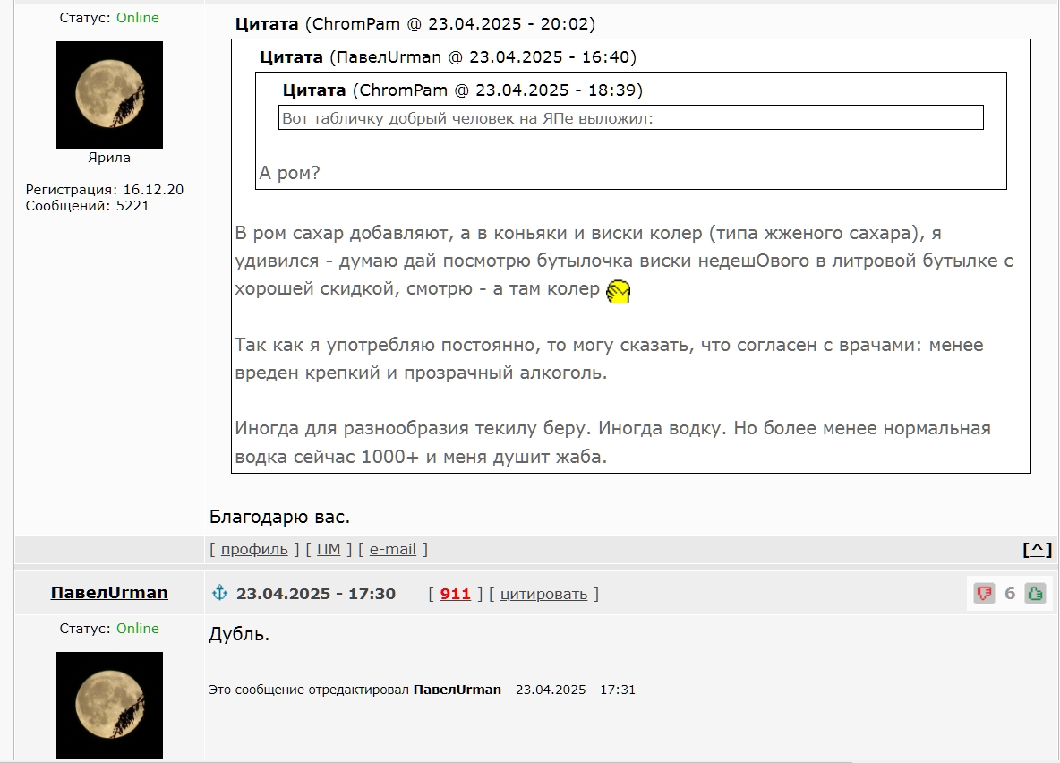Screen dimensions: 1060x763
Task: Jump to page top with the [^] button
Action: tap(1037, 550)
